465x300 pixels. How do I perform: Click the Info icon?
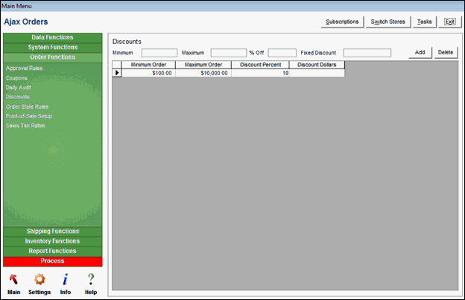[66, 281]
